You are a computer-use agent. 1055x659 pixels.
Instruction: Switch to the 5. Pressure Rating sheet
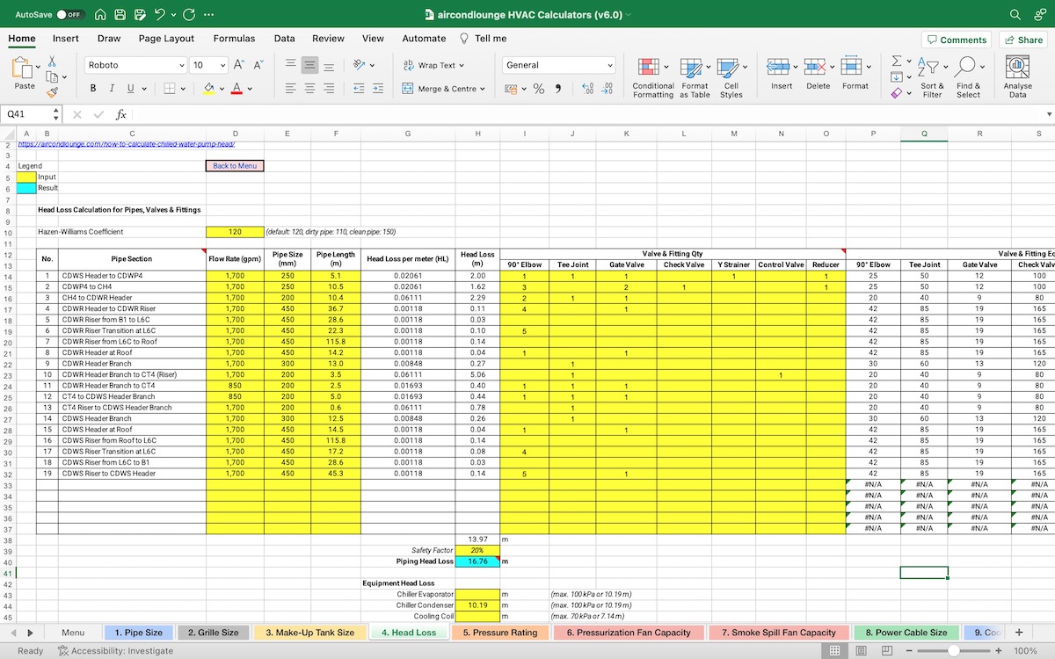pyautogui.click(x=499, y=633)
